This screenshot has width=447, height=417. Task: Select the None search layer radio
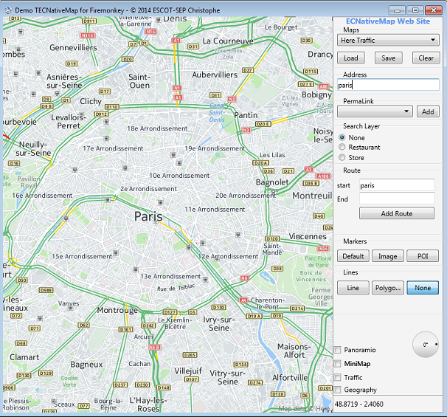coord(342,137)
